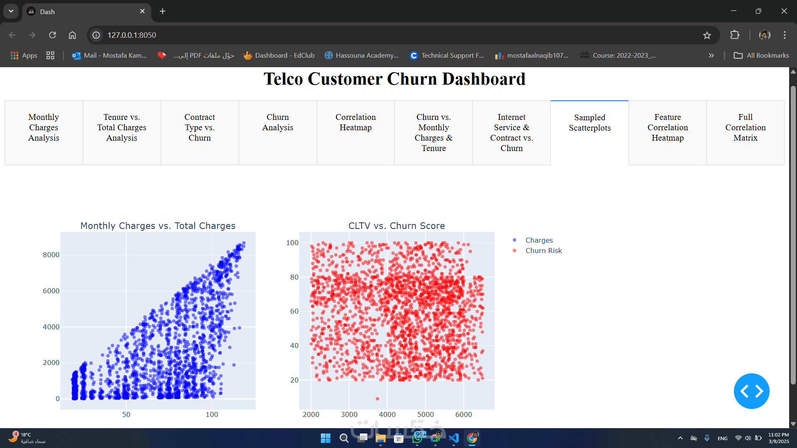Toggle Churn Risk trace in the legend
The image size is (797, 448).
543,251
